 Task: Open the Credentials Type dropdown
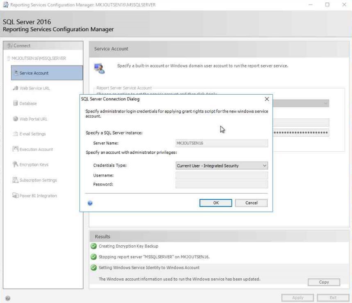click(222, 166)
